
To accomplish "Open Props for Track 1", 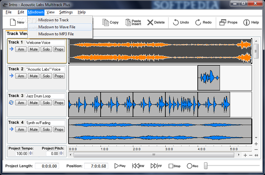I will 59,49.
